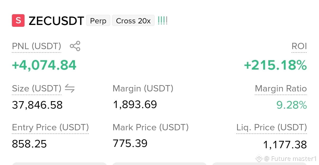The image size is (319, 165).
Task: Open the Perp contract tag
Action: click(x=98, y=21)
